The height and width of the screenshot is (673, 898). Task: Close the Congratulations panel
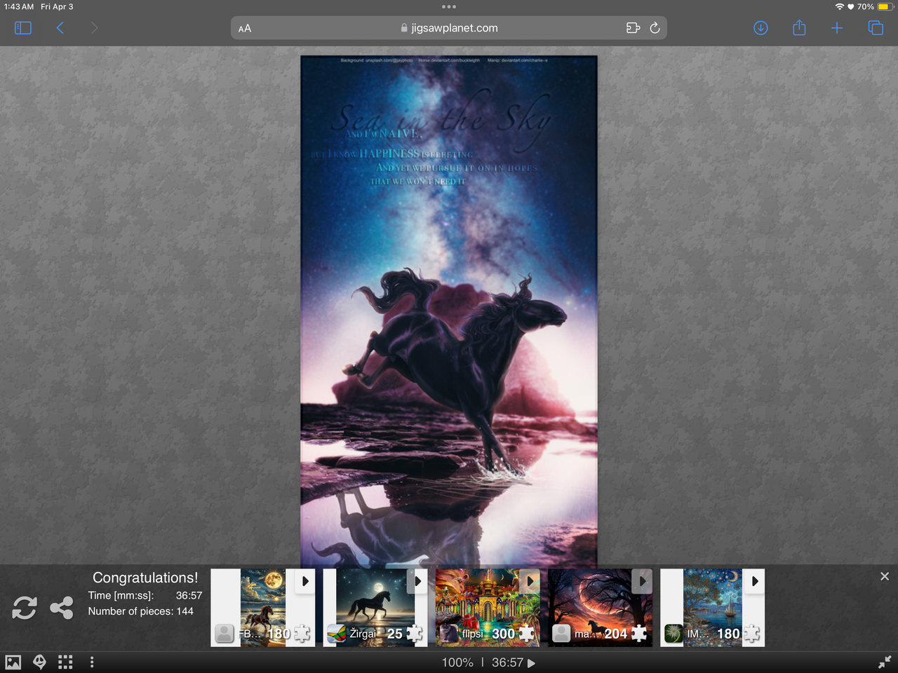point(885,576)
